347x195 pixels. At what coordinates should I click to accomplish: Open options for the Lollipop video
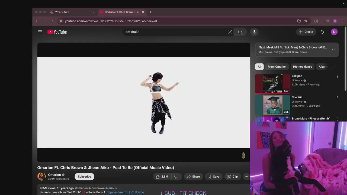point(337,77)
